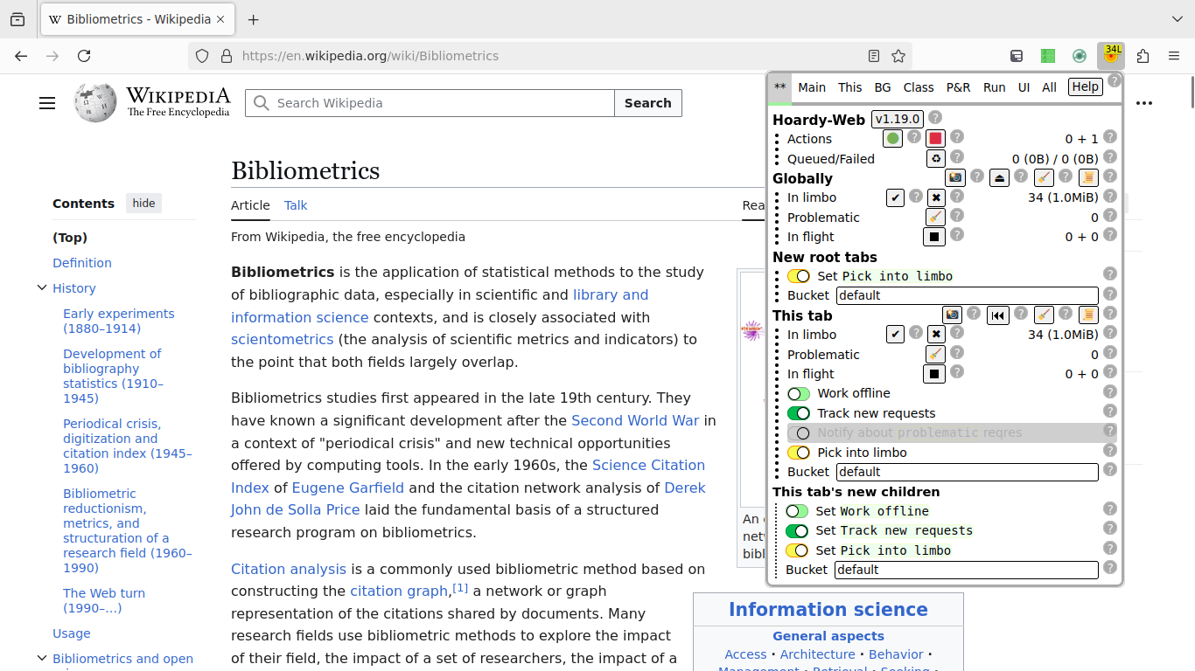Switch to the This tab in popup
This screenshot has height=671, width=1195.
[849, 87]
